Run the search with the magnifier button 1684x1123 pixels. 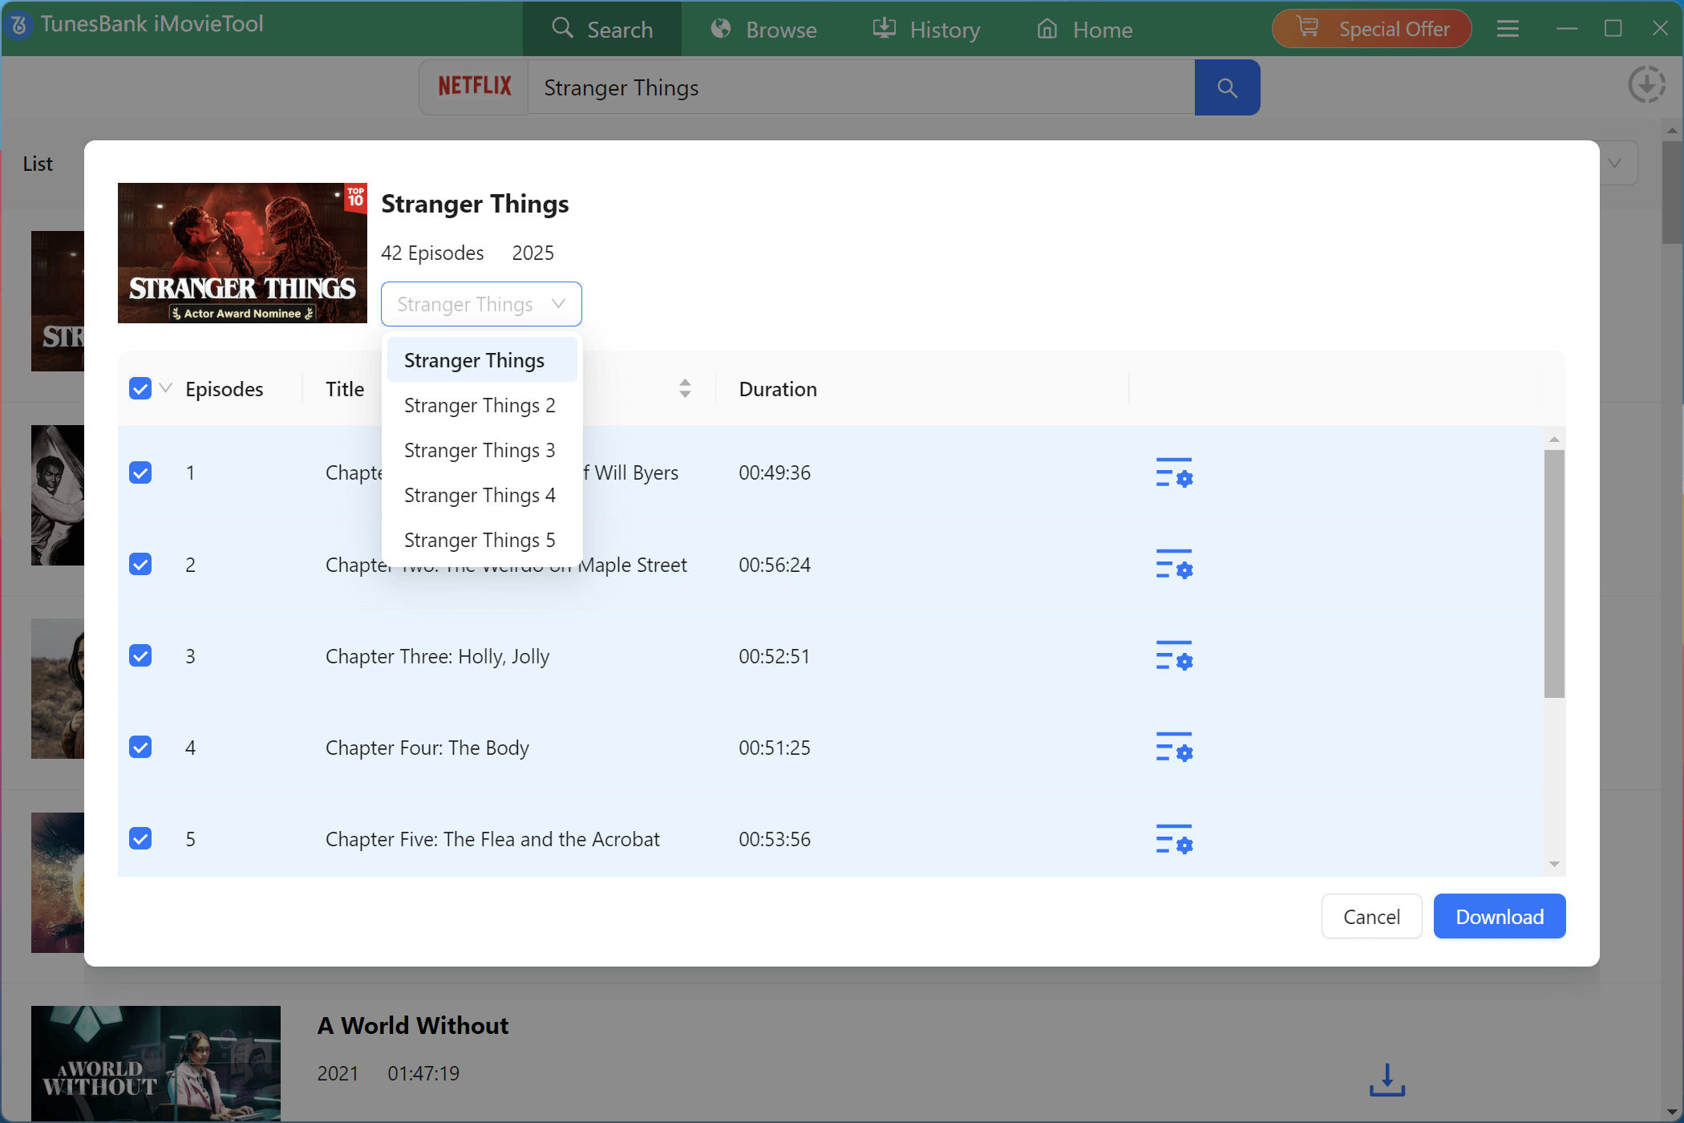point(1227,87)
